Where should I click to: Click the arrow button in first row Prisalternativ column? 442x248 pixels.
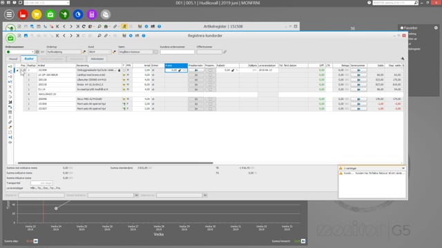tap(196, 70)
